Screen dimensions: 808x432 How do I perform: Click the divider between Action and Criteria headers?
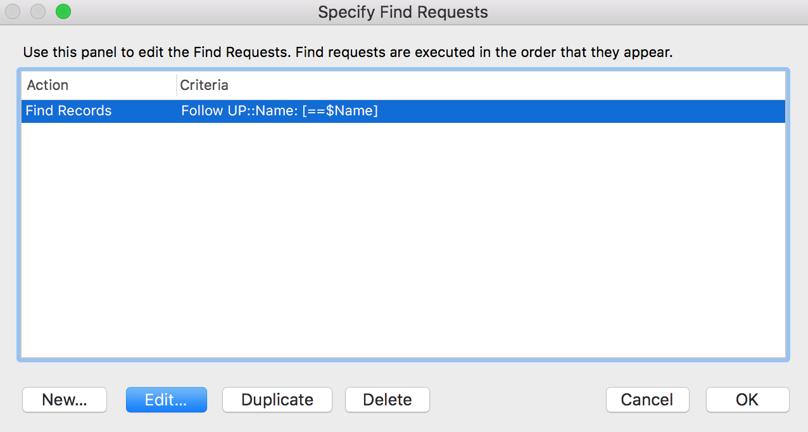[177, 85]
